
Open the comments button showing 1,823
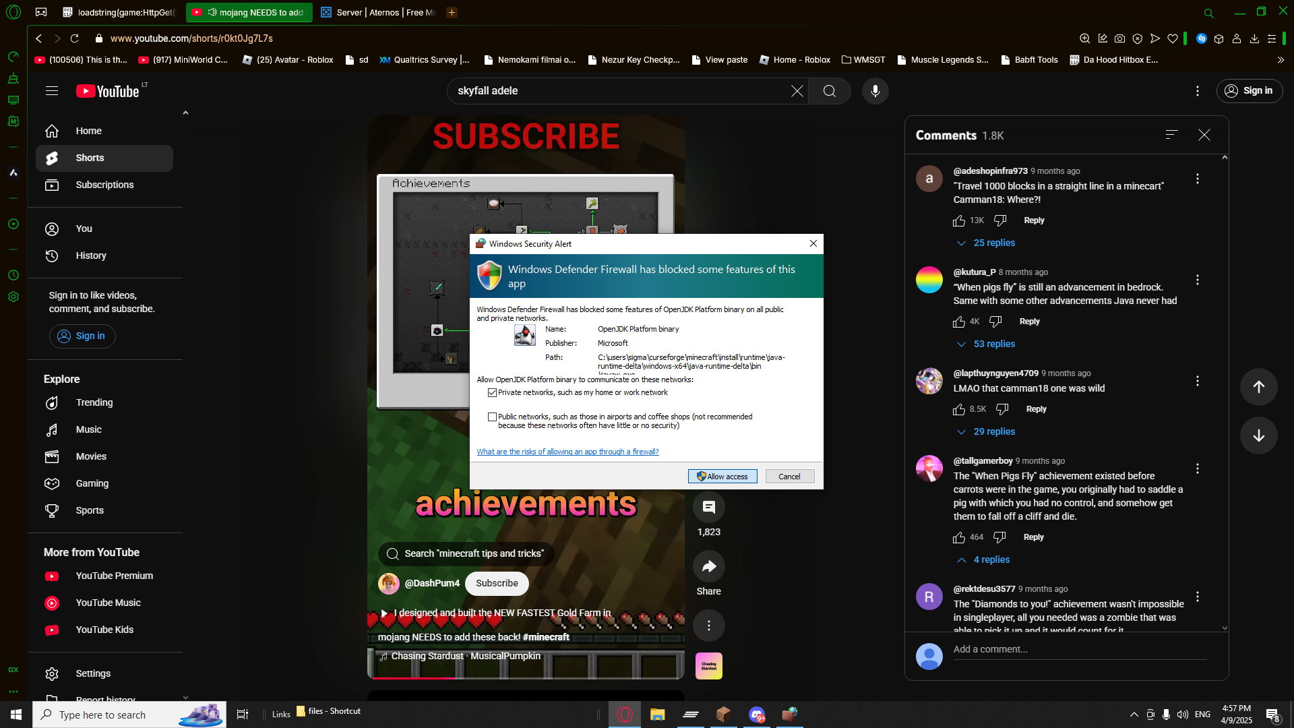tap(709, 507)
